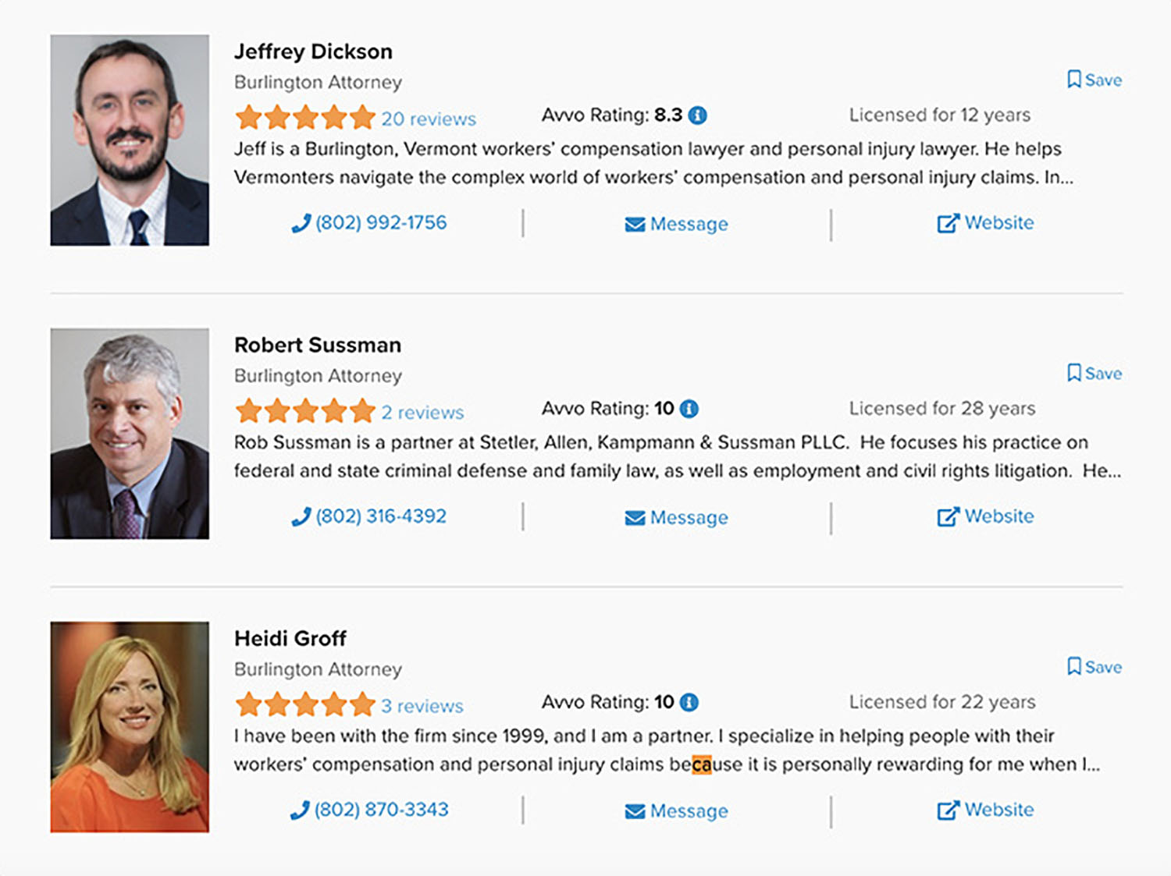
Task: Select the name Jeffrey Dickson
Action: [314, 51]
